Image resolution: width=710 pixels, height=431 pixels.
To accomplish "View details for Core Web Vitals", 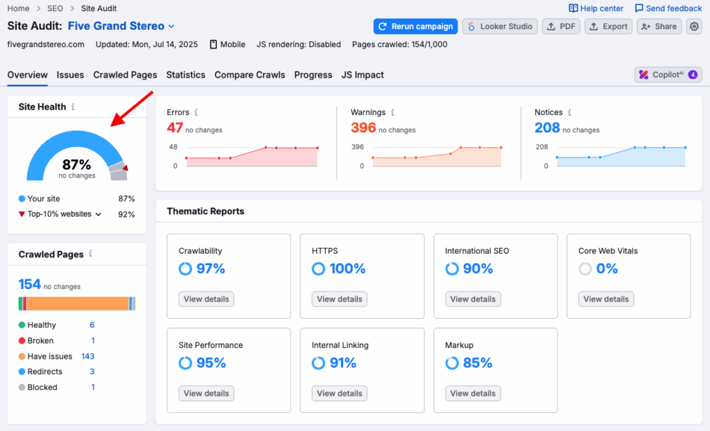I will pyautogui.click(x=606, y=299).
